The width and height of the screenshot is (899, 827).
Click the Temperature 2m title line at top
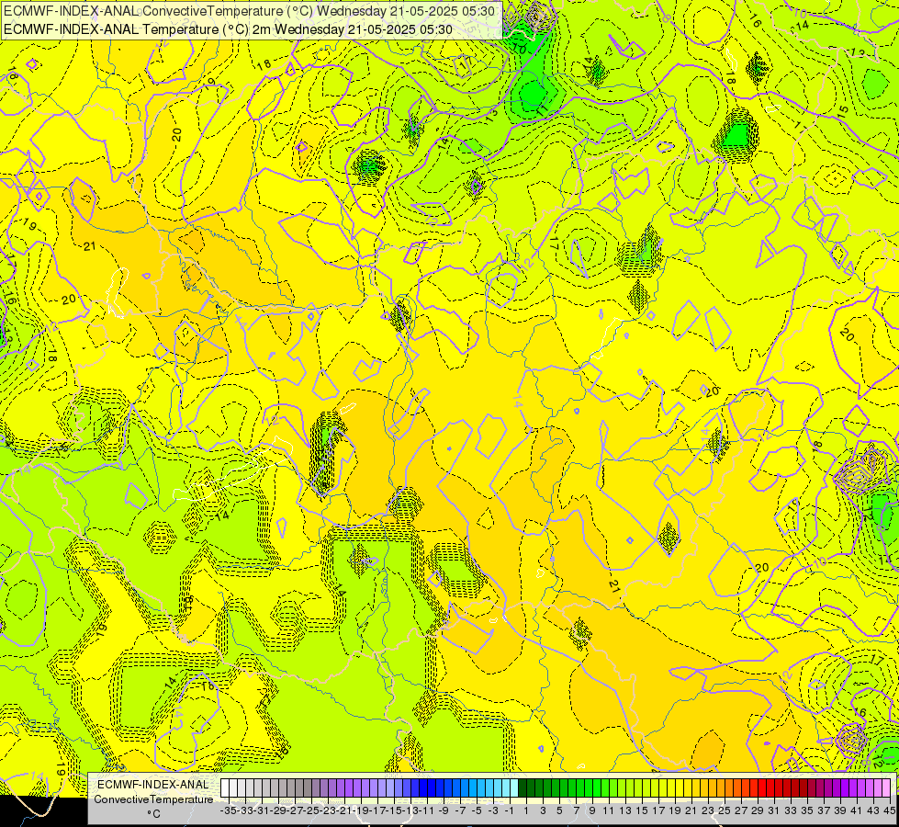coord(228,29)
